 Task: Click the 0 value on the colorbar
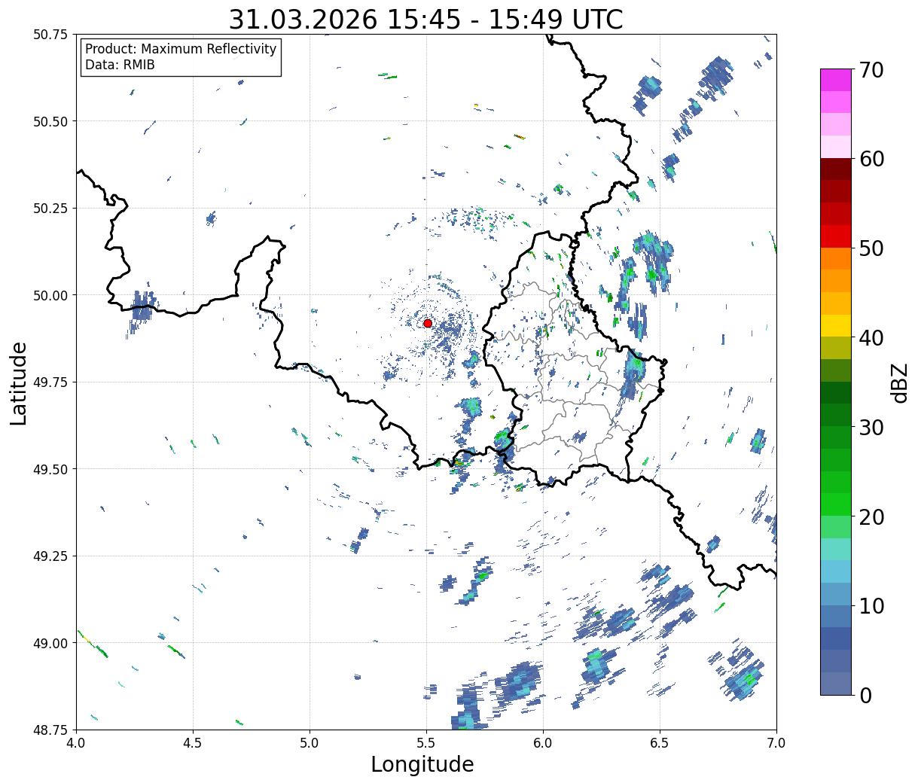point(865,695)
